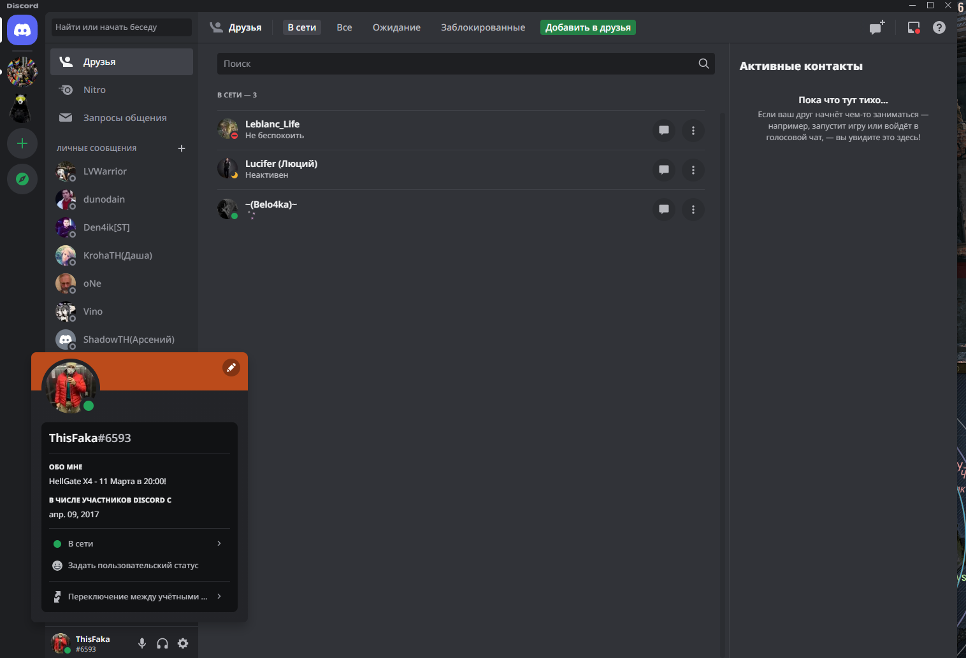Open user settings gear icon
Image resolution: width=966 pixels, height=658 pixels.
point(183,643)
